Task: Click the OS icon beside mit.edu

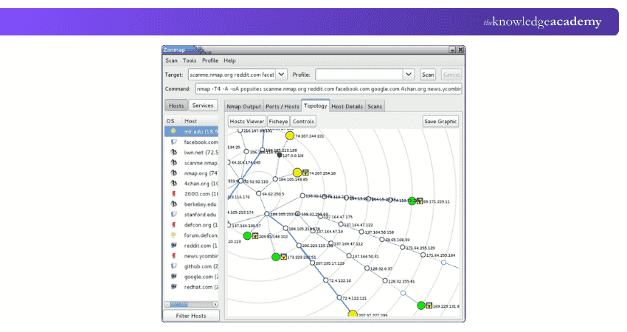Action: (x=173, y=131)
